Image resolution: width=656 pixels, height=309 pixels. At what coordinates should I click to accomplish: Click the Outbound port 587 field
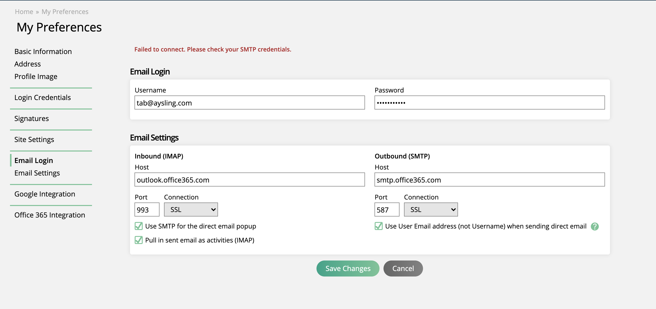pos(386,209)
